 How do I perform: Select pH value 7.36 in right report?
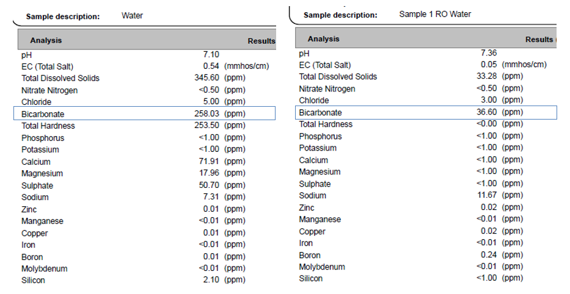pos(489,53)
